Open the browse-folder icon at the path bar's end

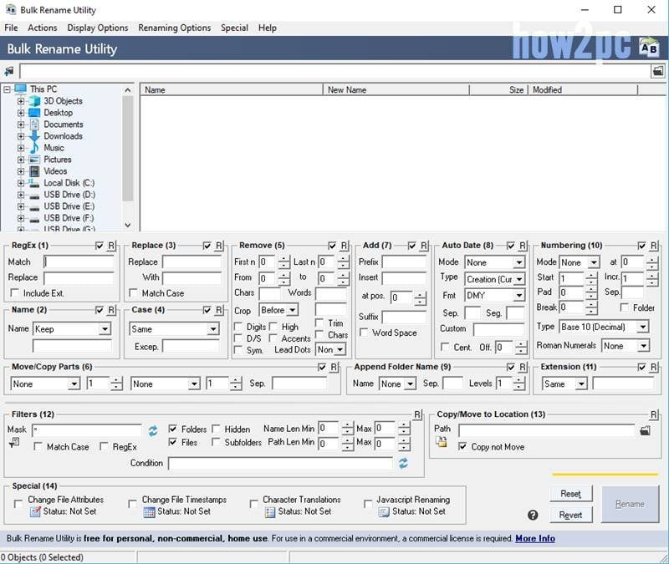click(x=658, y=71)
